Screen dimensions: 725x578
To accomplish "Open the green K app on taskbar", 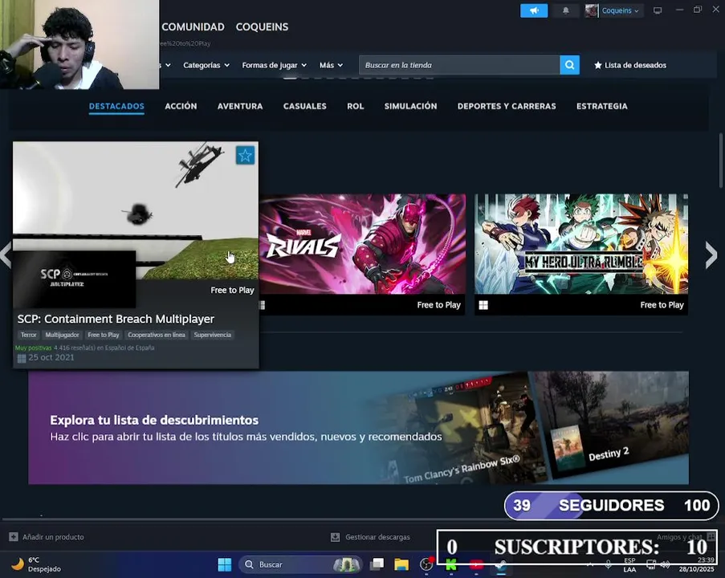I will tap(450, 565).
